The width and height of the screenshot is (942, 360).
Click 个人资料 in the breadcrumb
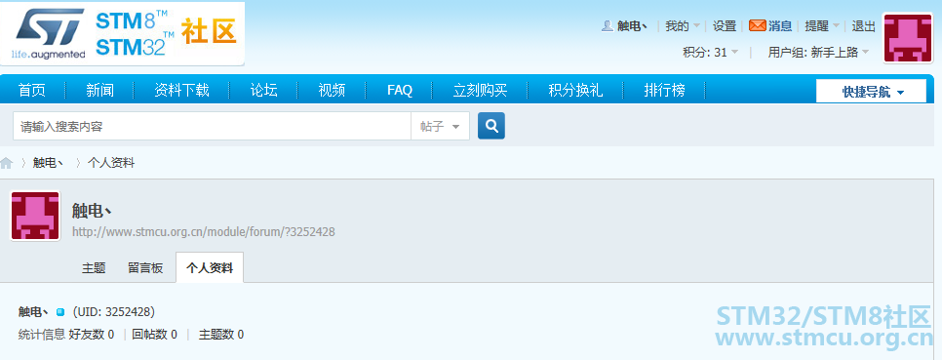pos(111,163)
